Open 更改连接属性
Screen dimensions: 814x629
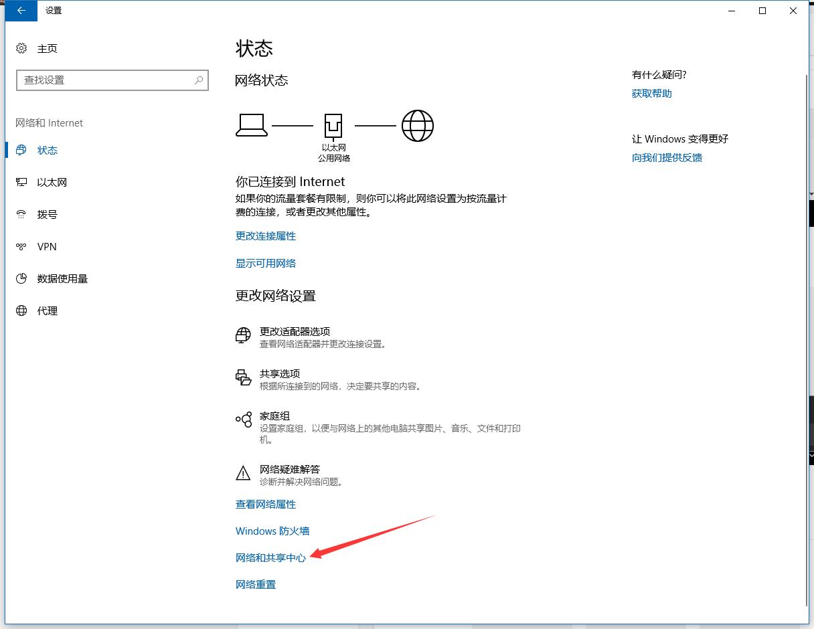265,236
